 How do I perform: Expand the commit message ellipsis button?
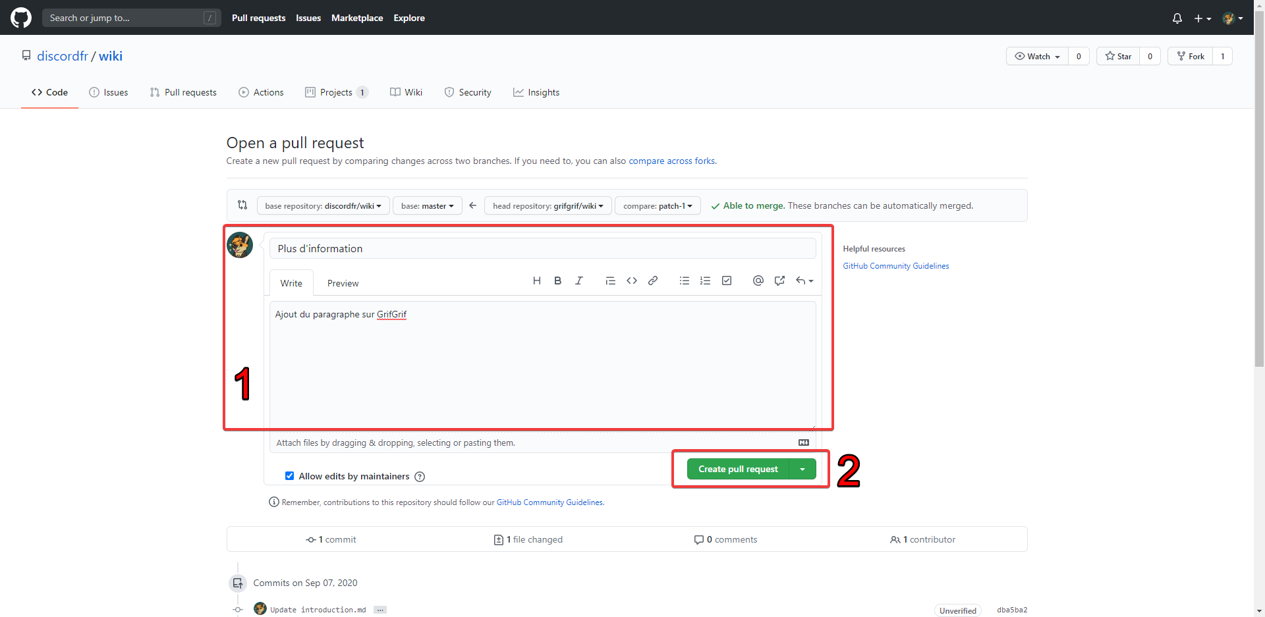click(x=380, y=610)
